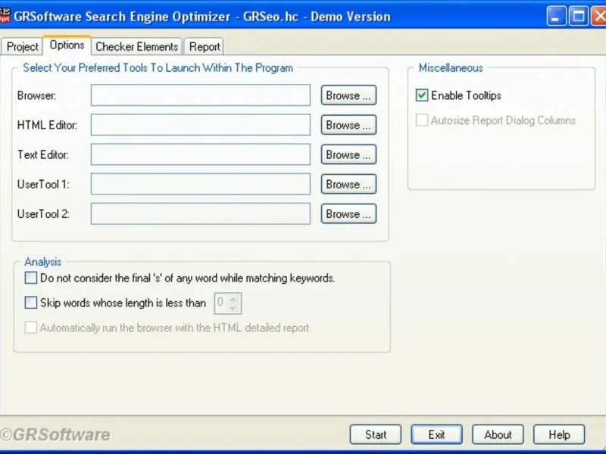Screen dimensions: 606x454
Task: Click the UserTool 2 path field
Action: click(201, 214)
